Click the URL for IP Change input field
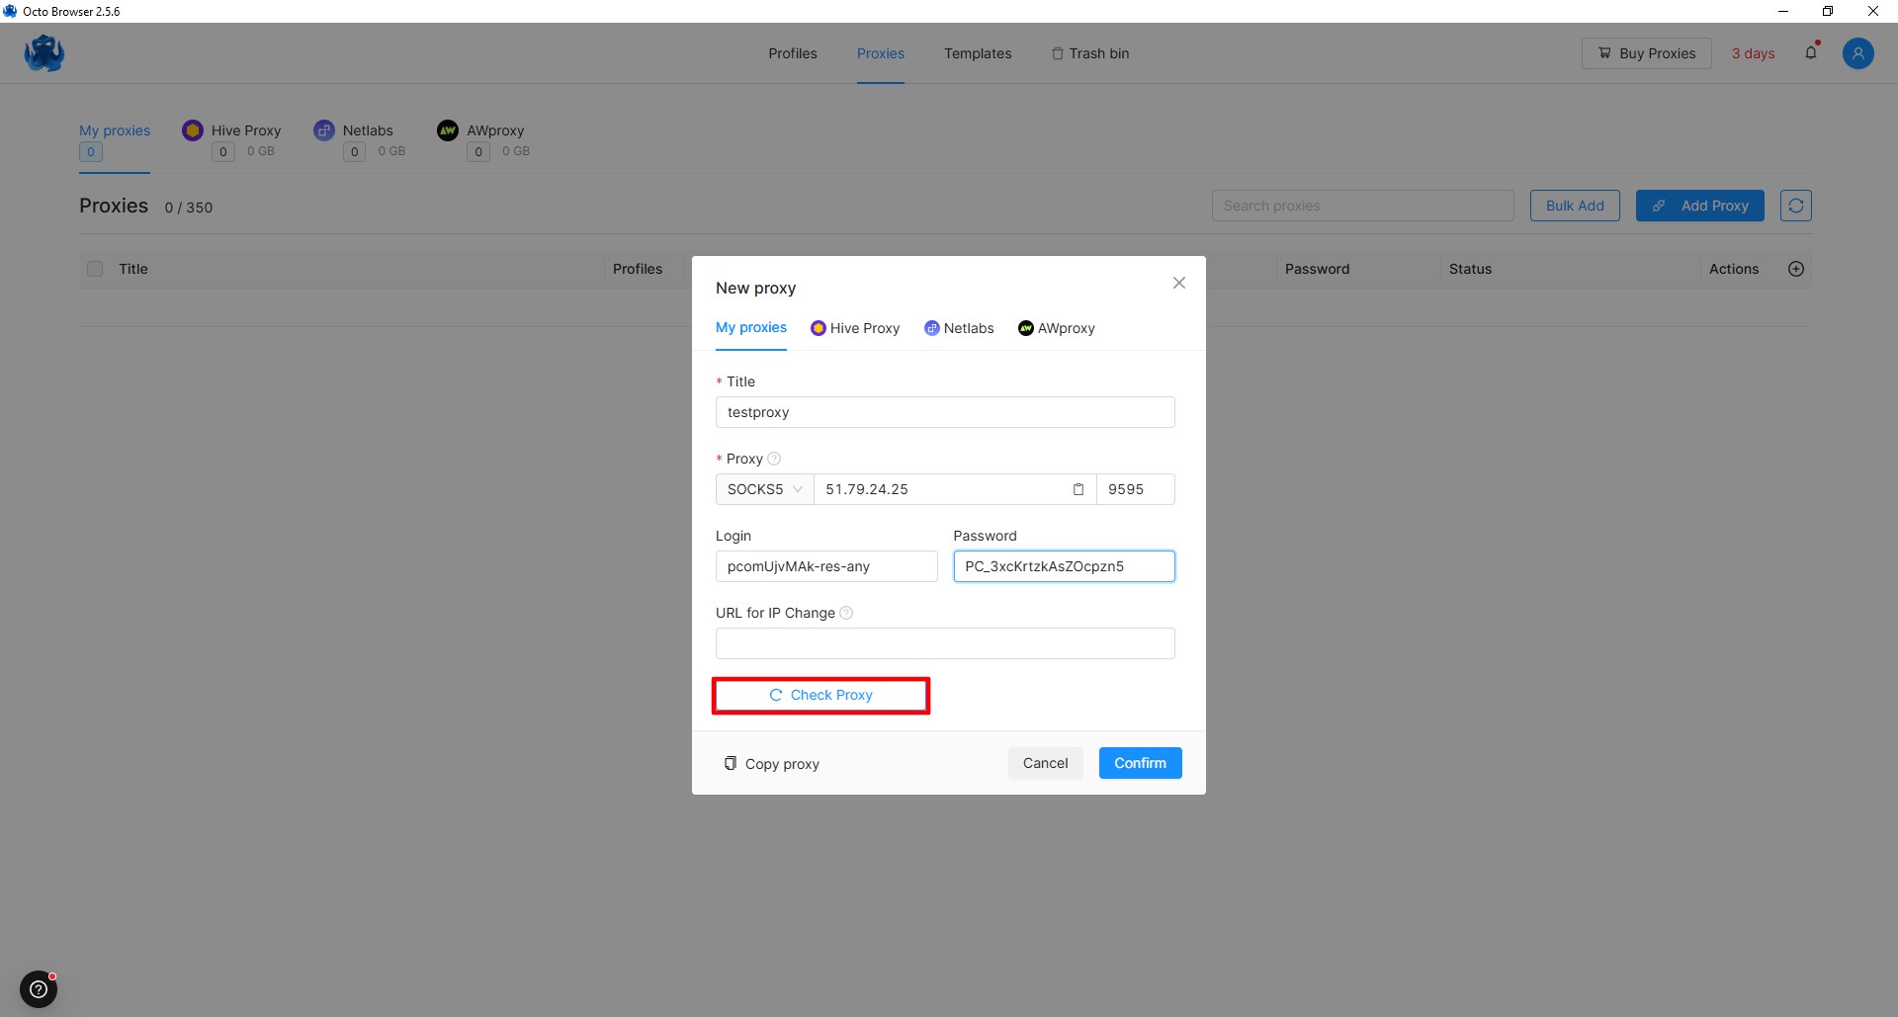1898x1017 pixels. [944, 643]
